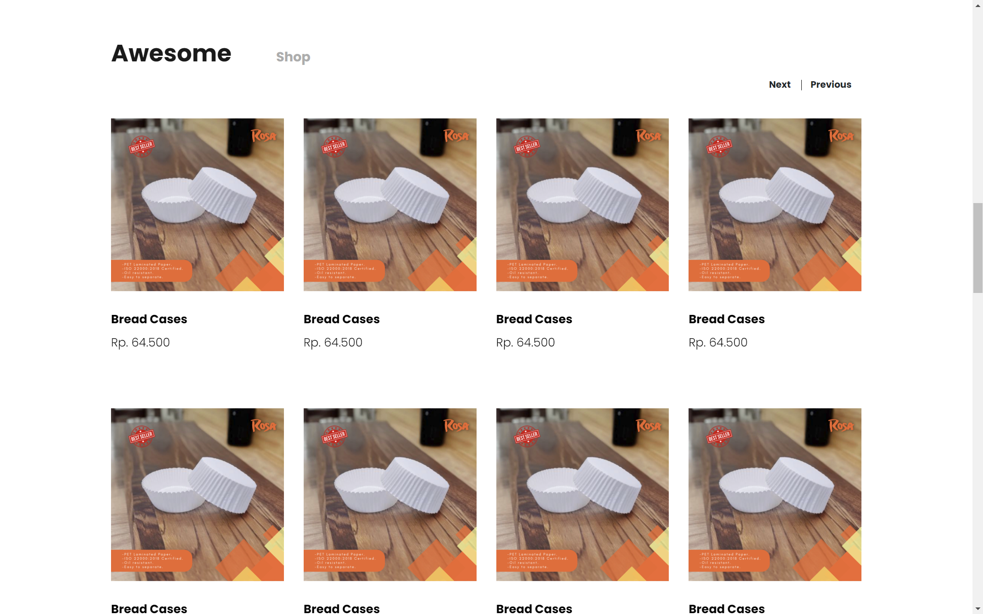
Task: Open third Bread Cases product image, top row
Action: pos(582,205)
